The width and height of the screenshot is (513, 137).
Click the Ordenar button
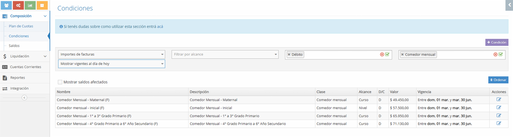(498, 80)
